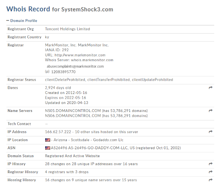Click the US flag in ASN row
The width and height of the screenshot is (220, 186).
point(48,148)
